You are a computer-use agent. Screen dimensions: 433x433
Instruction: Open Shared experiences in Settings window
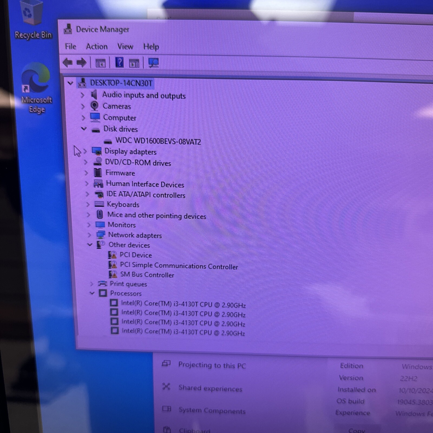(x=202, y=388)
